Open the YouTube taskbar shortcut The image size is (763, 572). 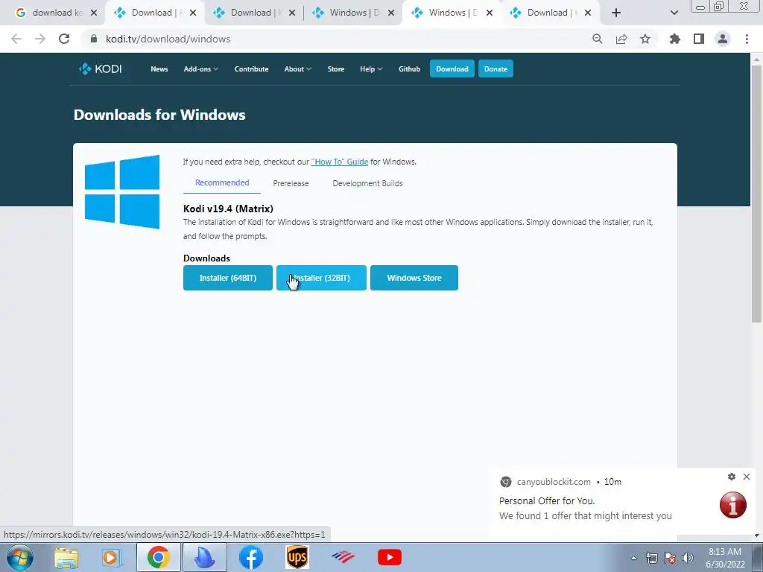[389, 557]
